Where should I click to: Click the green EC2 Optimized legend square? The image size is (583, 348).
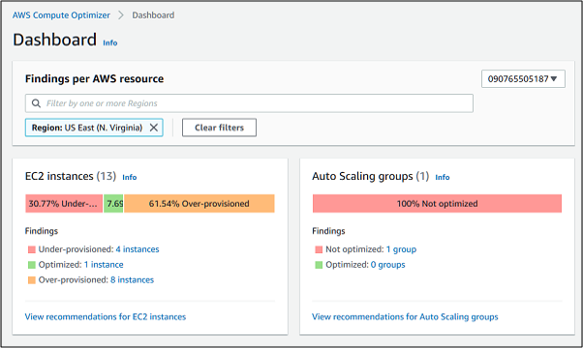tap(32, 265)
